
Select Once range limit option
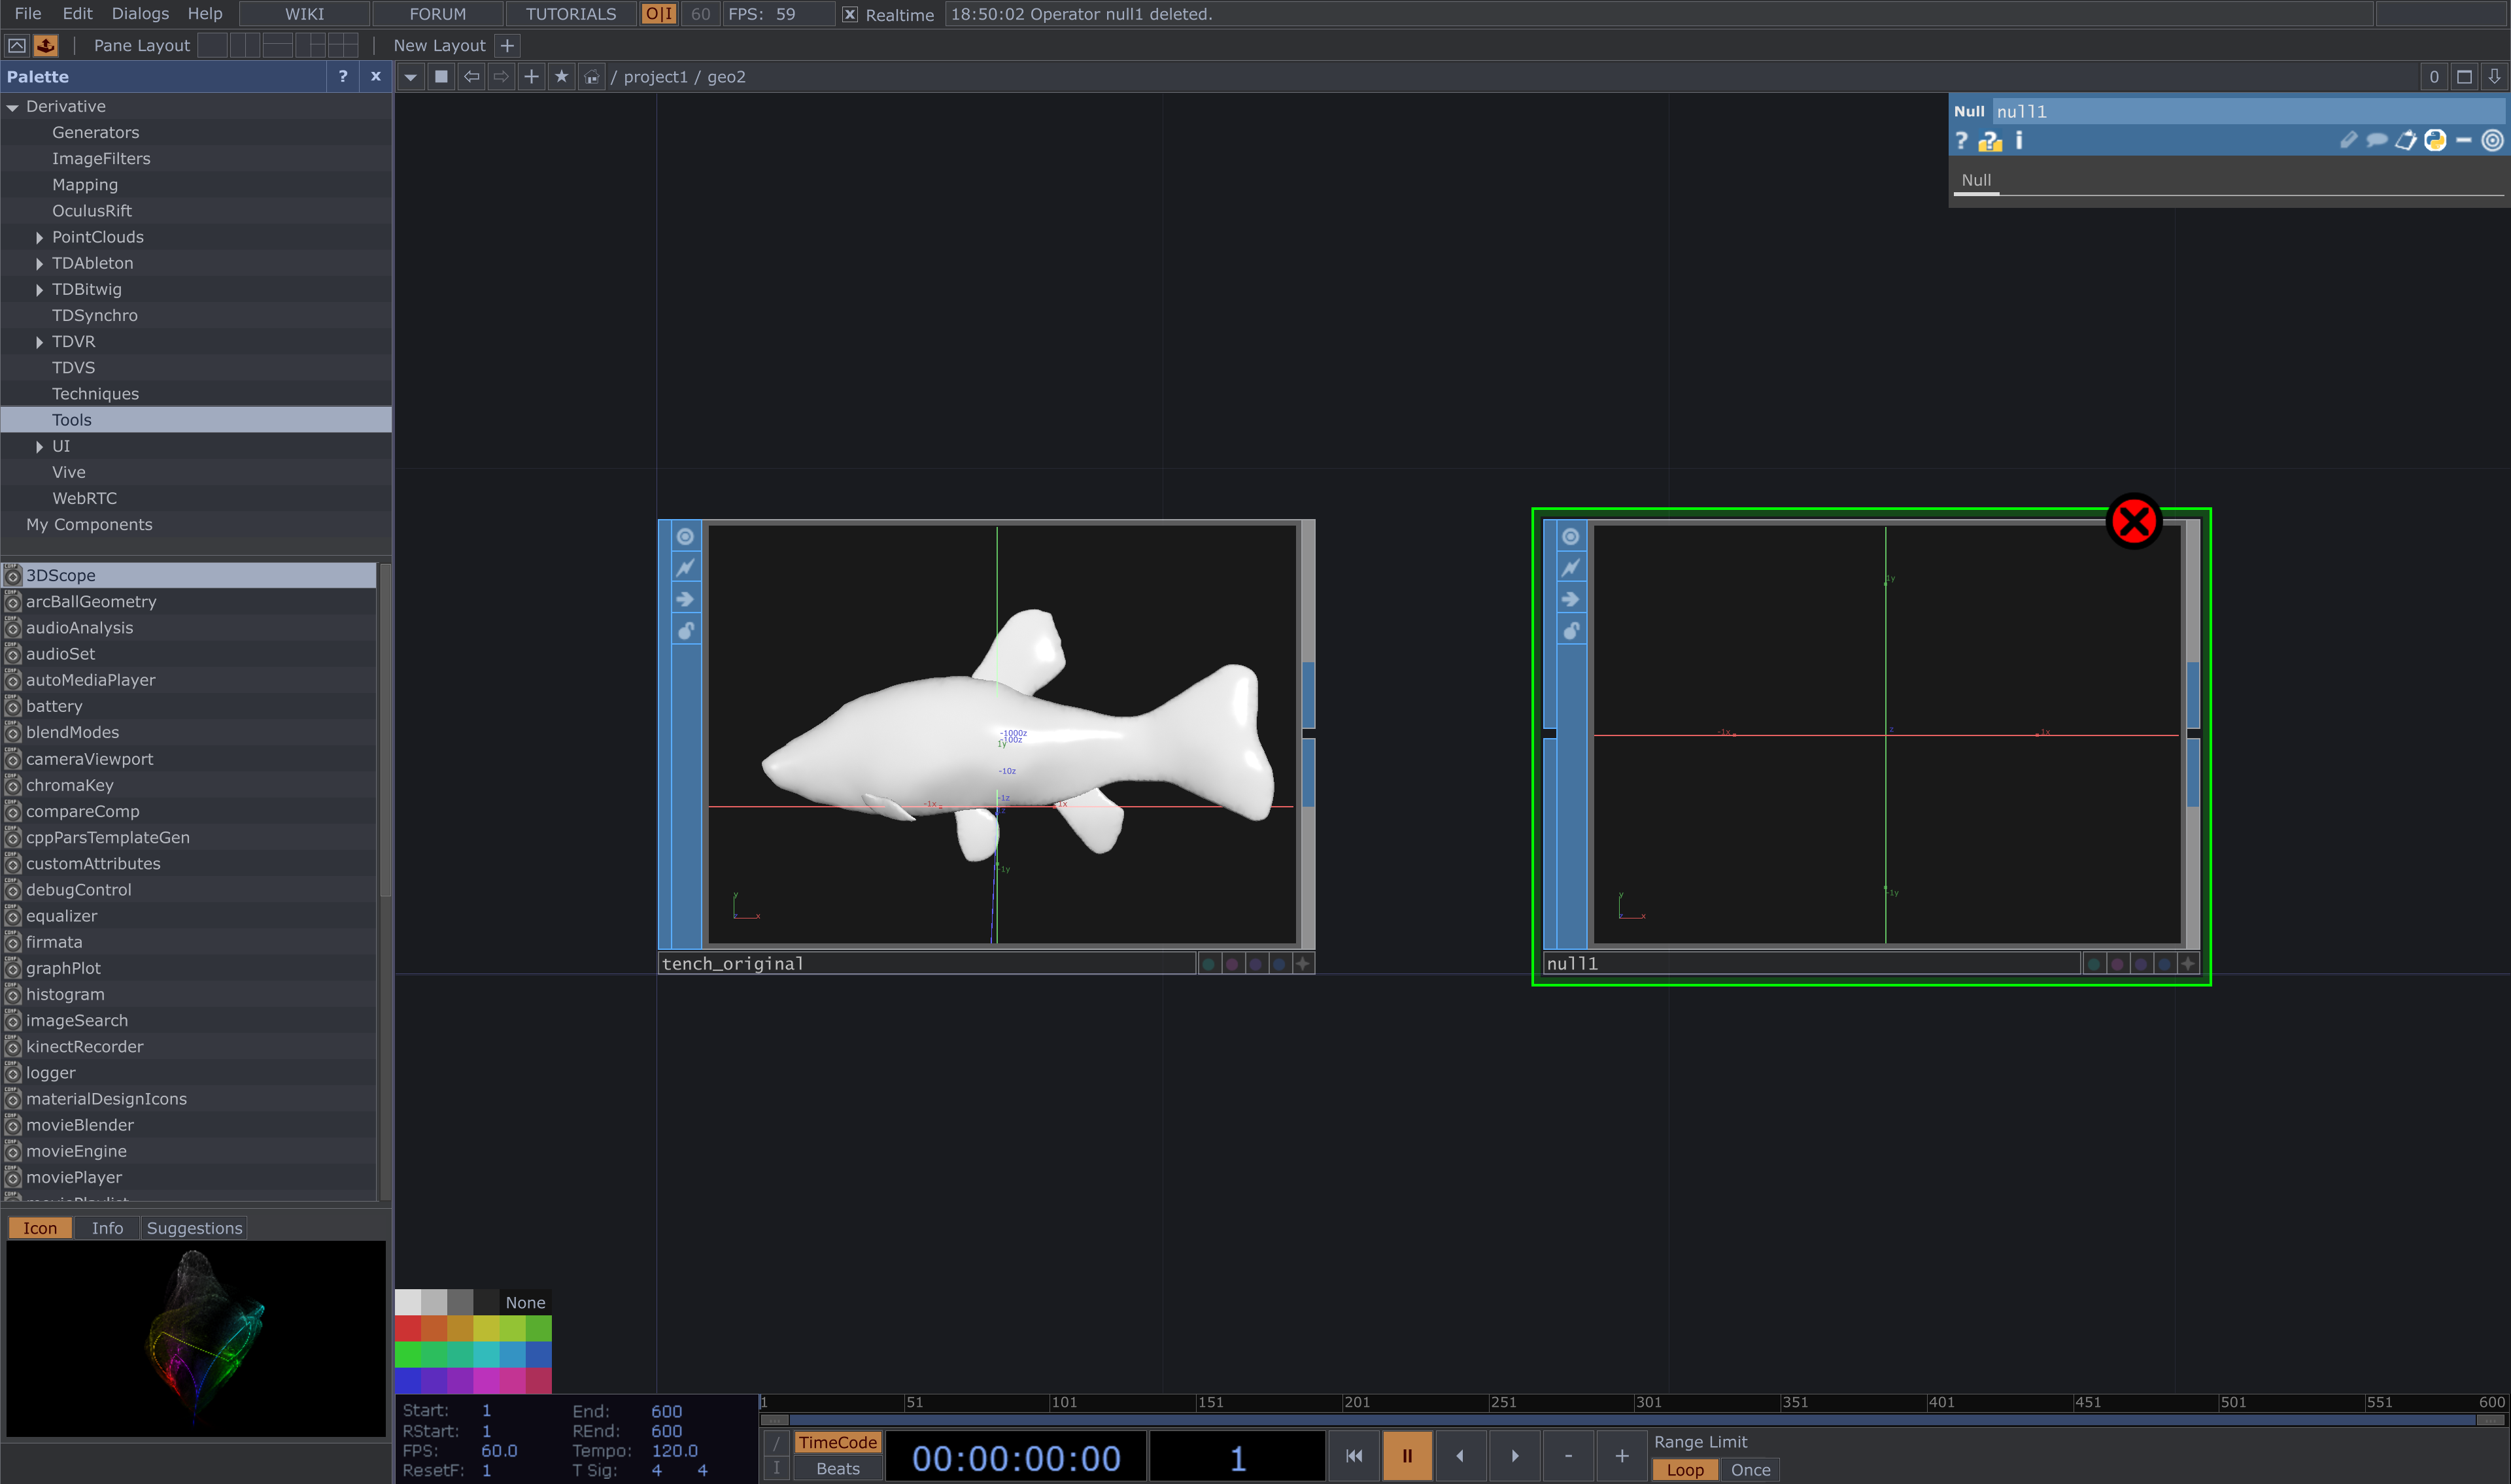coord(1750,1469)
